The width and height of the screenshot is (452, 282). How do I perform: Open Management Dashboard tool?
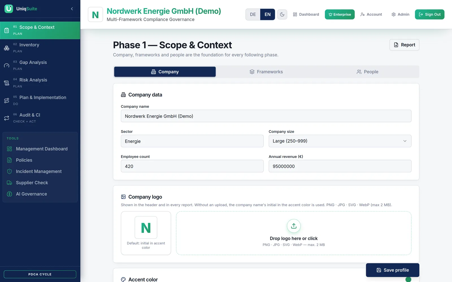point(40,149)
